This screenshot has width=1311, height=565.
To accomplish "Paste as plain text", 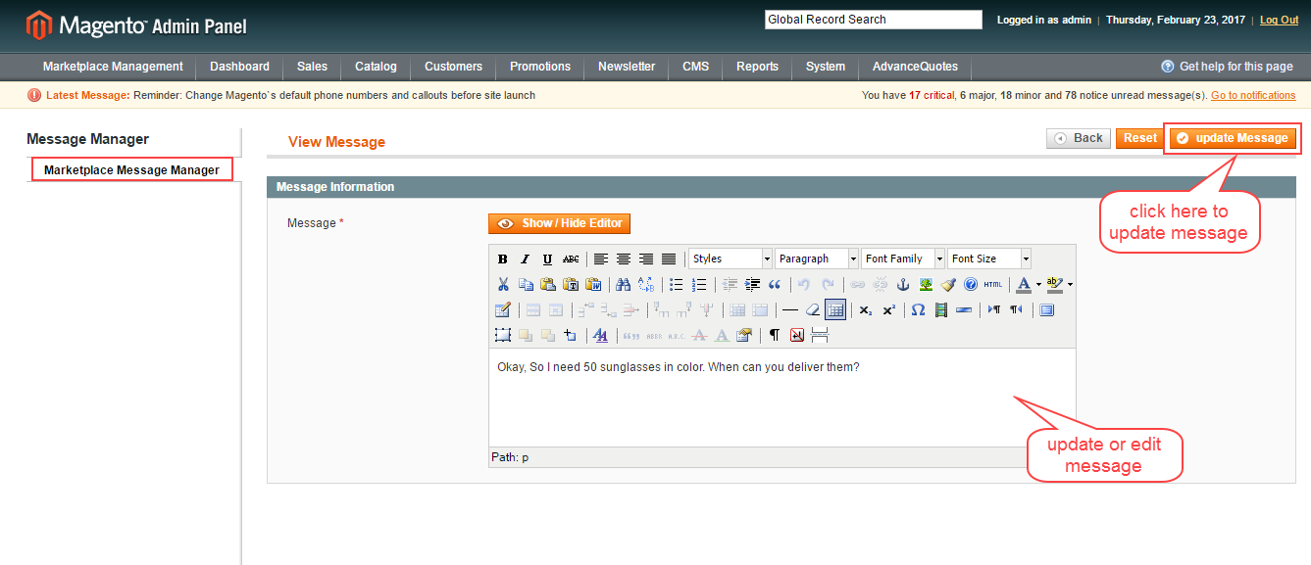I will (x=571, y=284).
